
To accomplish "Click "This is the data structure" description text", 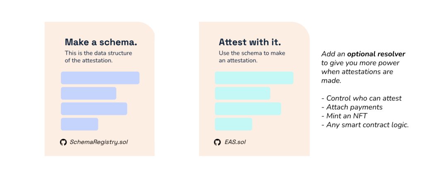I will pyautogui.click(x=99, y=53).
